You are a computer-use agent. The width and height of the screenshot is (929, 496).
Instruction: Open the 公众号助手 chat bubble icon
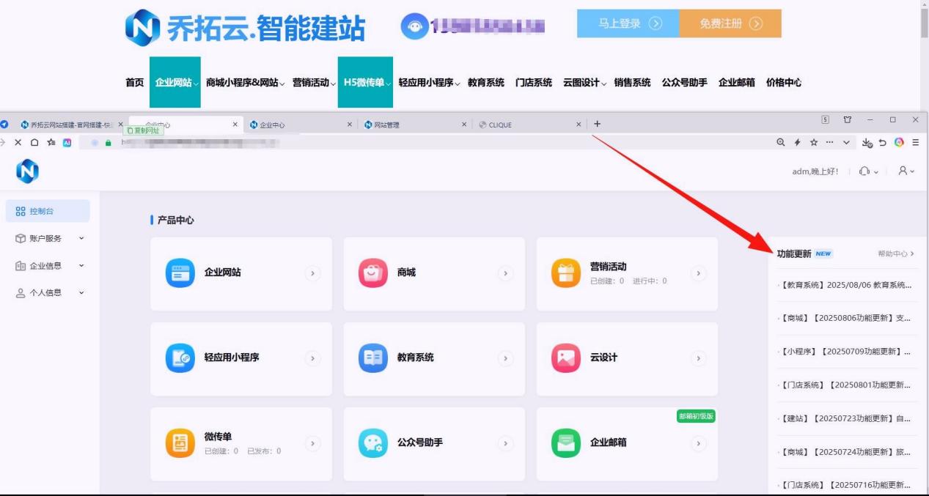373,443
